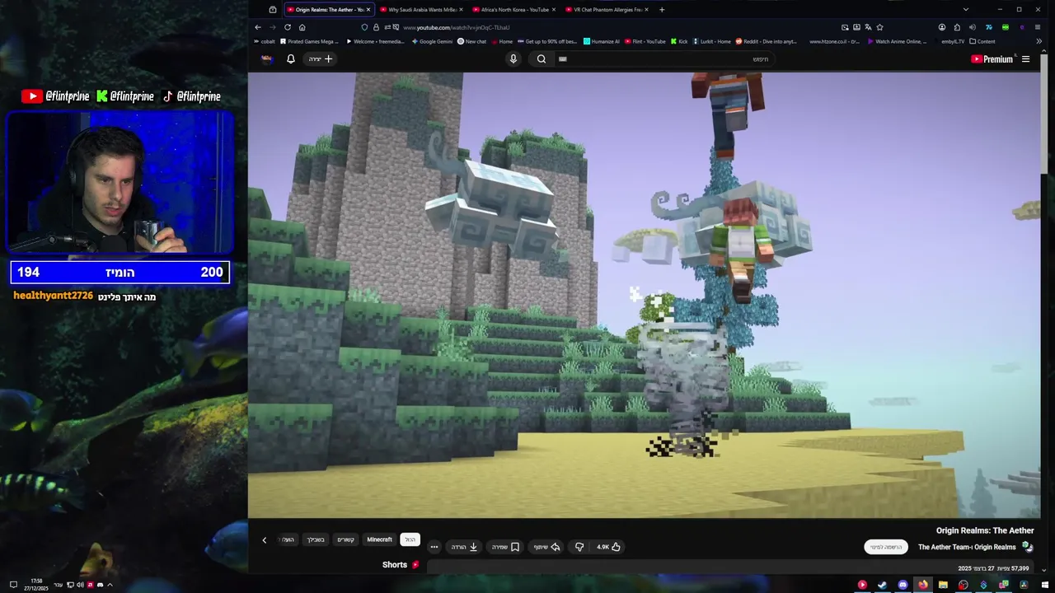1055x593 pixels.
Task: Click the Minecraft video player frame
Action: [x=645, y=295]
